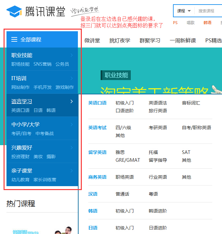The width and height of the screenshot is (222, 234).
Task: Expand the 中小学/大学 category chevron
Action: click(72, 125)
